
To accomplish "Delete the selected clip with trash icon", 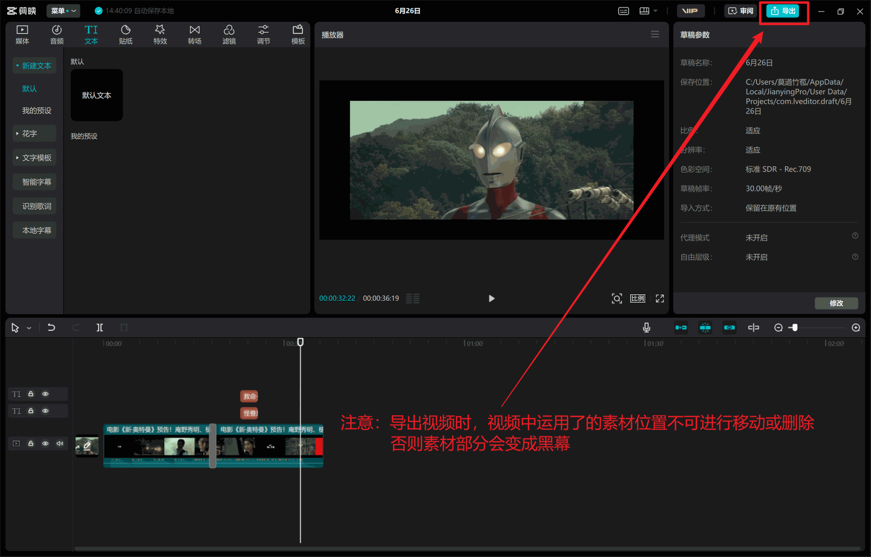I will [124, 327].
